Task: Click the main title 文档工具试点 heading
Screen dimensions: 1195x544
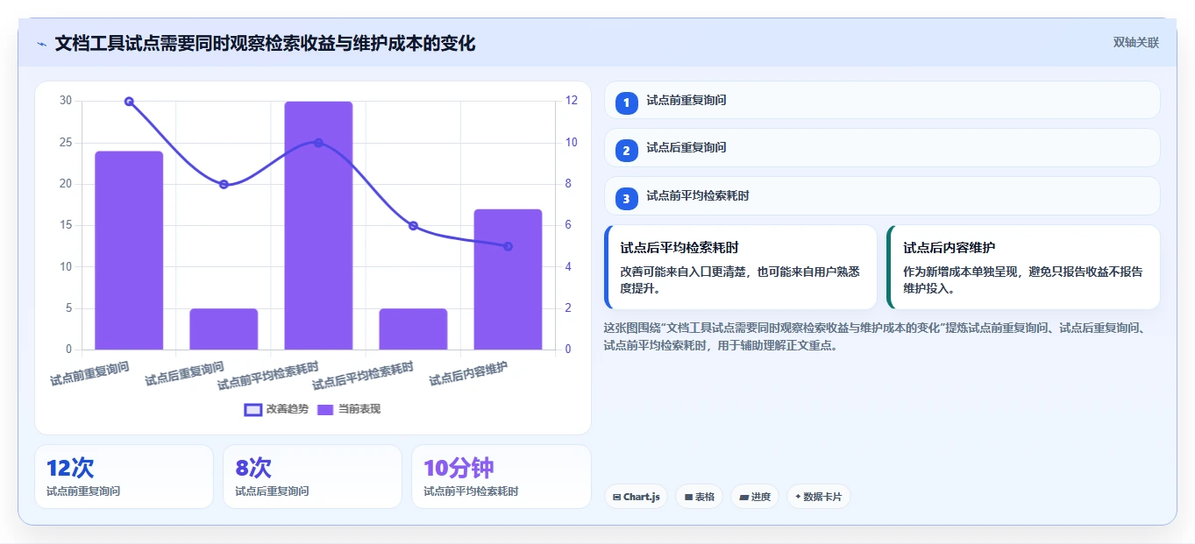Action: pos(265,43)
